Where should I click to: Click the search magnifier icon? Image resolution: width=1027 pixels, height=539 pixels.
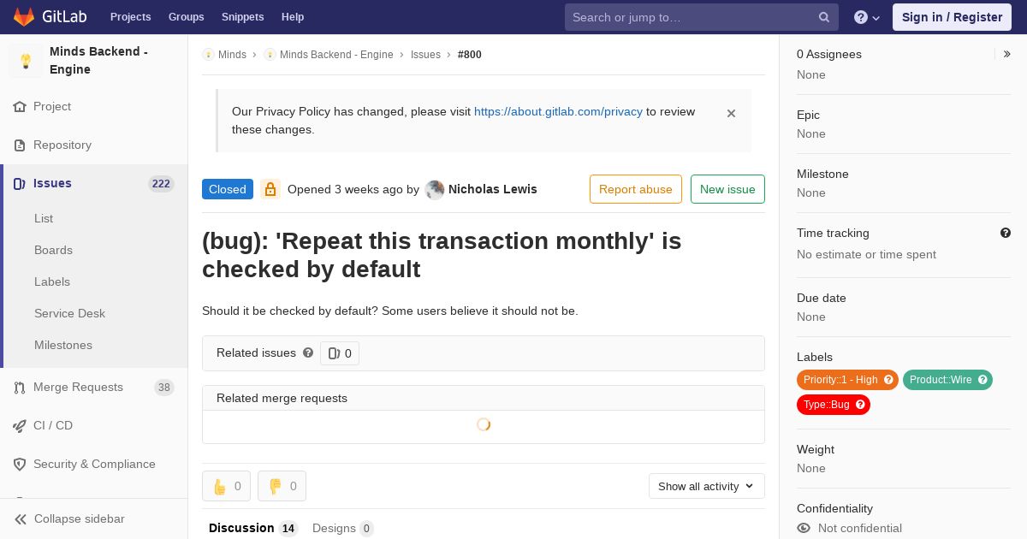(x=824, y=17)
